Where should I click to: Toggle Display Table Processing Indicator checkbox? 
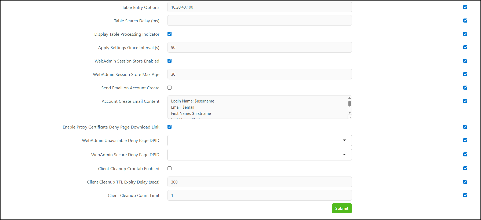(169, 34)
